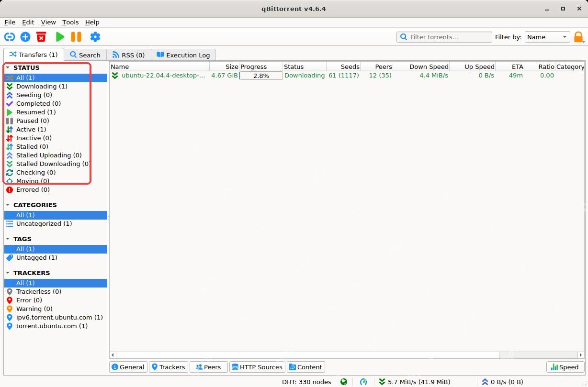Sort torrents by the Size column
Viewport: 588px width, 387px height.
coord(224,66)
